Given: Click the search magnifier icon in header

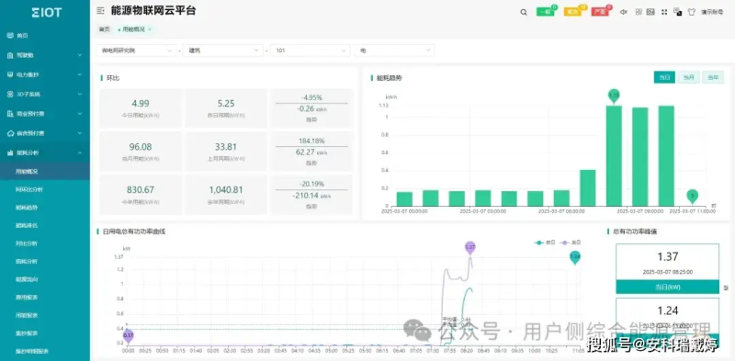Looking at the screenshot, I should coord(524,13).
